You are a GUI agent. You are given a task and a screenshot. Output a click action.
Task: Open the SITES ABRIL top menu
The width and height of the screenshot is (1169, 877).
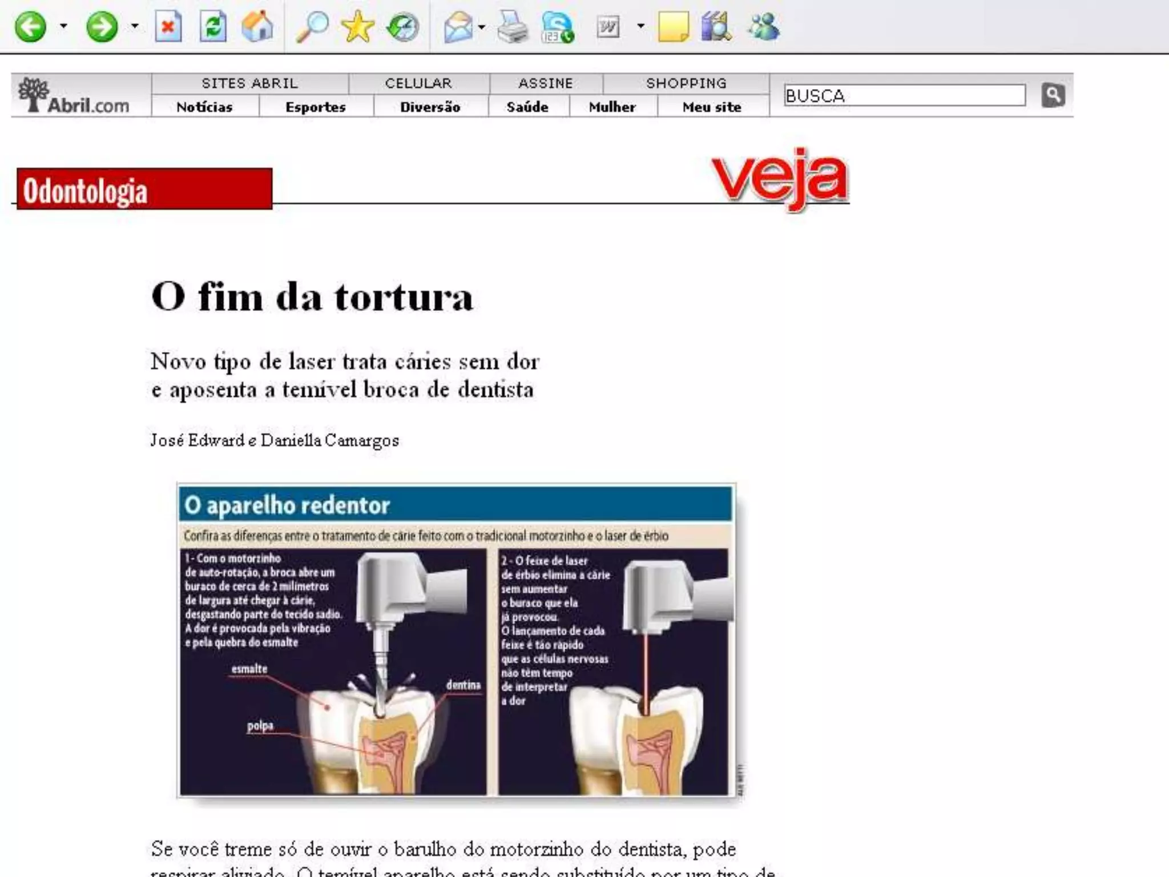pos(249,83)
